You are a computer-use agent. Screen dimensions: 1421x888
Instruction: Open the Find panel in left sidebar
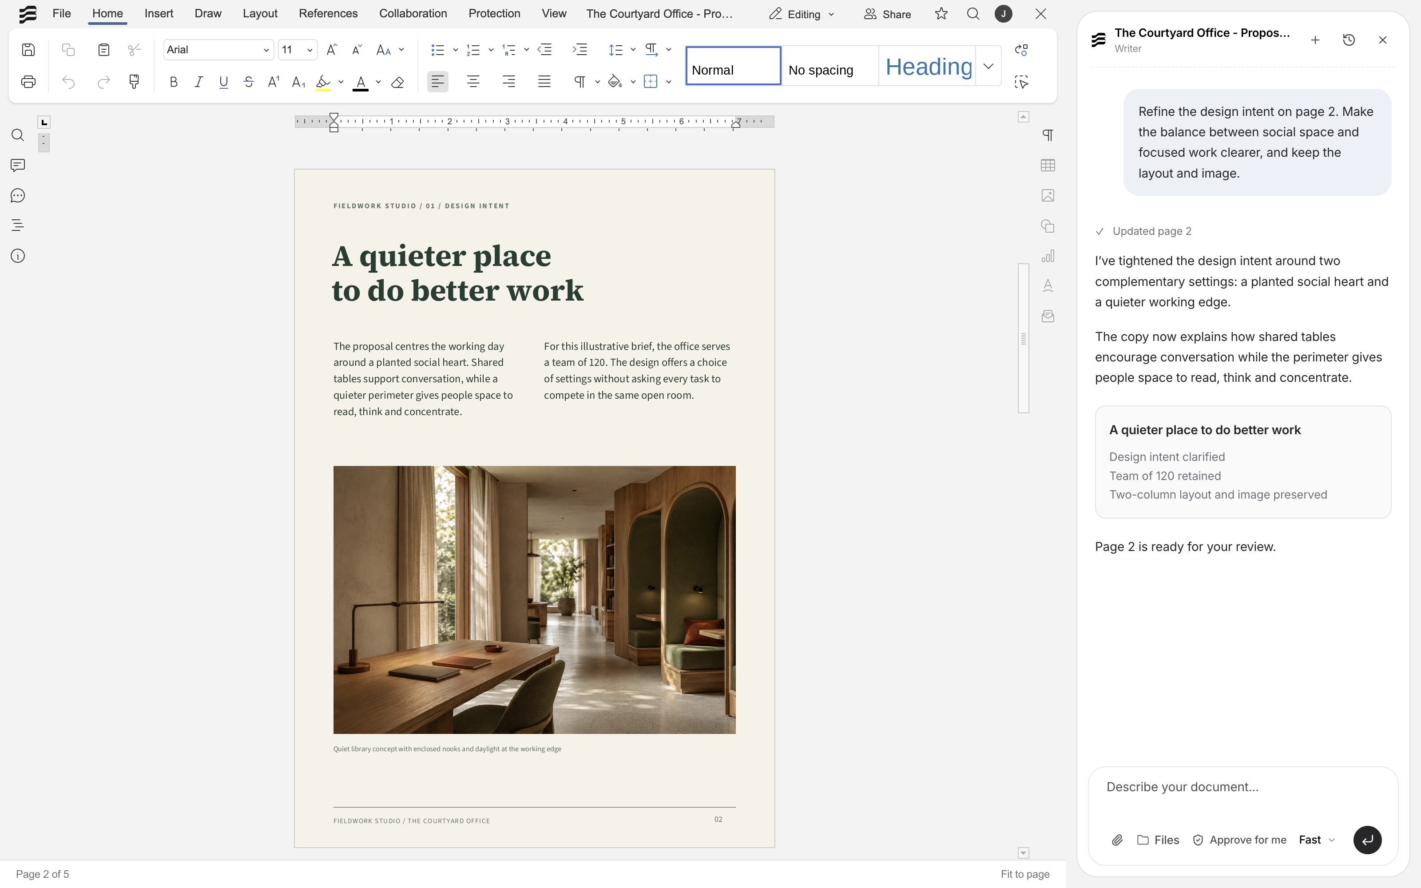[x=18, y=135]
